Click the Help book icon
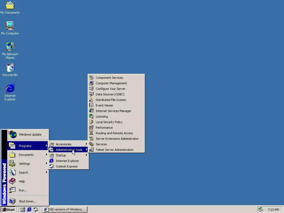 [x=12, y=181]
